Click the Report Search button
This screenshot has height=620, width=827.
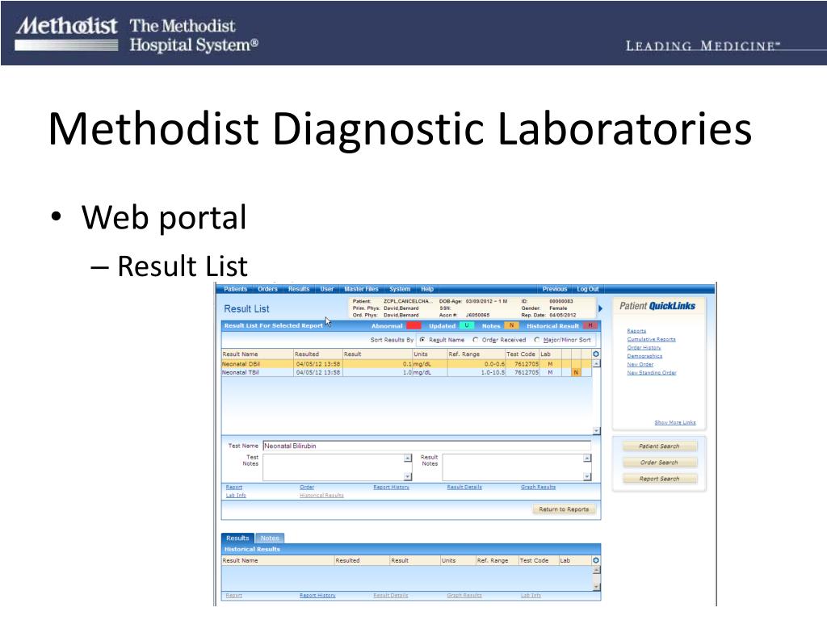coord(660,479)
